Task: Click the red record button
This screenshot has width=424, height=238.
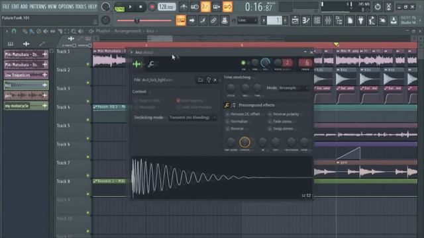Action: [152, 7]
